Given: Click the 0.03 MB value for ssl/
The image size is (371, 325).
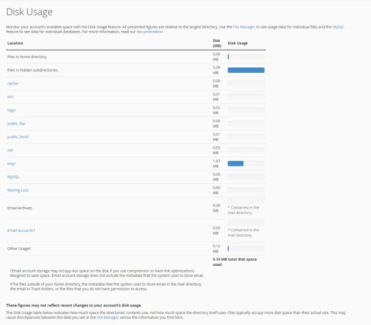Looking at the screenshot, I should (x=216, y=150).
